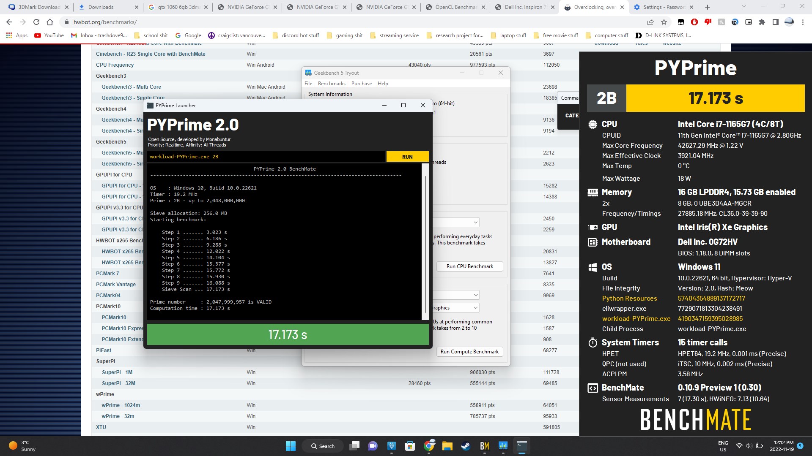Screen dimensions: 812x456
Task: Open the Tampermonkey extension icon
Action: point(681,22)
